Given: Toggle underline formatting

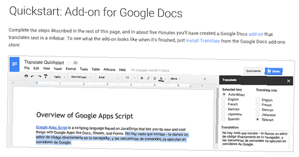Looking at the screenshot, I should pyautogui.click(x=155, y=78).
